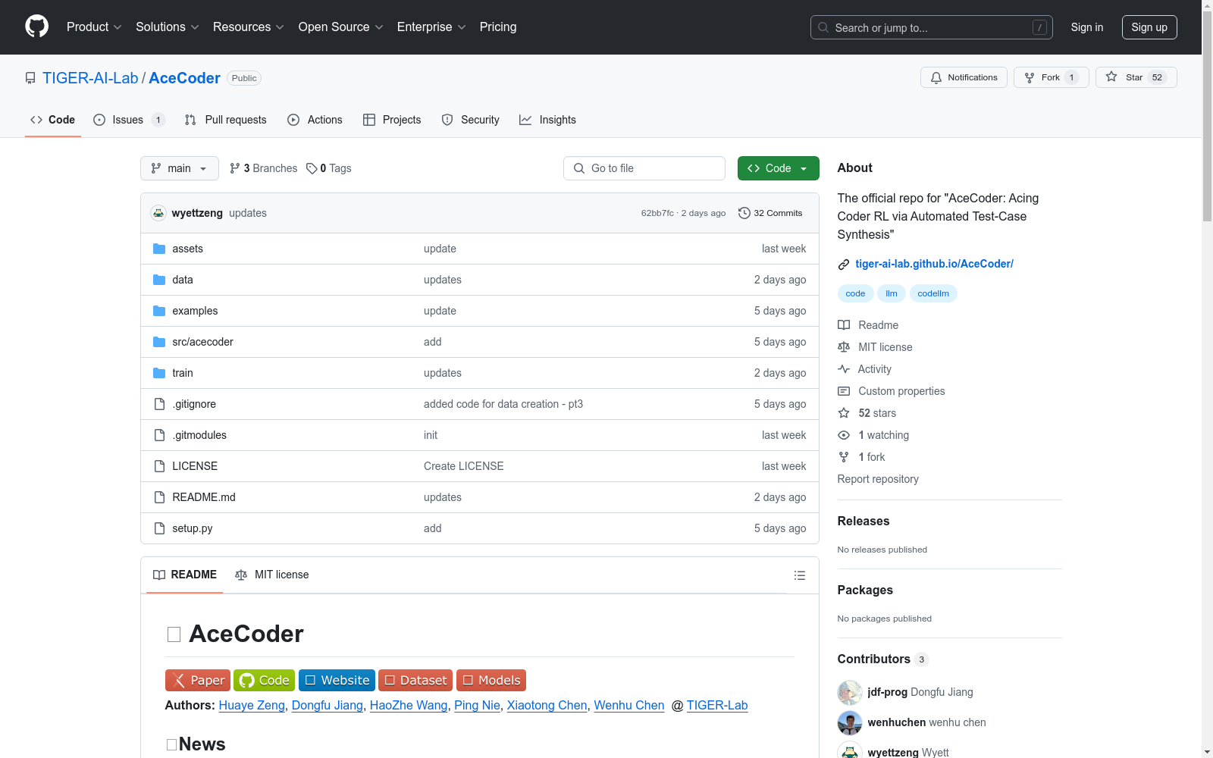
Task: Open the .gitmodules file
Action: (199, 435)
